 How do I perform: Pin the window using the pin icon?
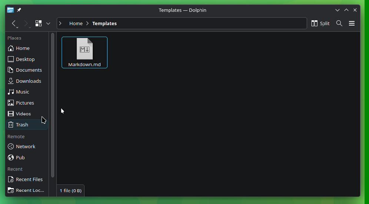pos(19,10)
